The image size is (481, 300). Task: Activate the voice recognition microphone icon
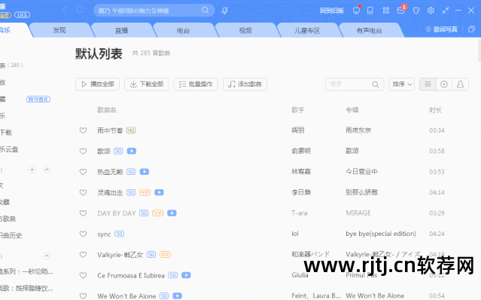[x=224, y=11]
